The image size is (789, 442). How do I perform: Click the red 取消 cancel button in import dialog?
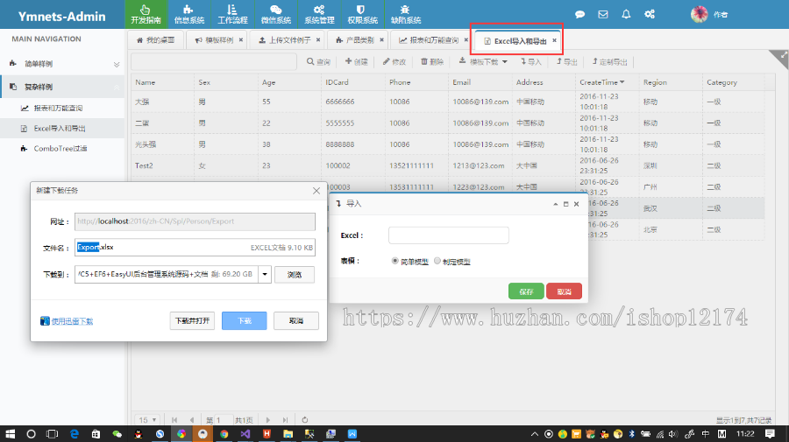pyautogui.click(x=564, y=291)
